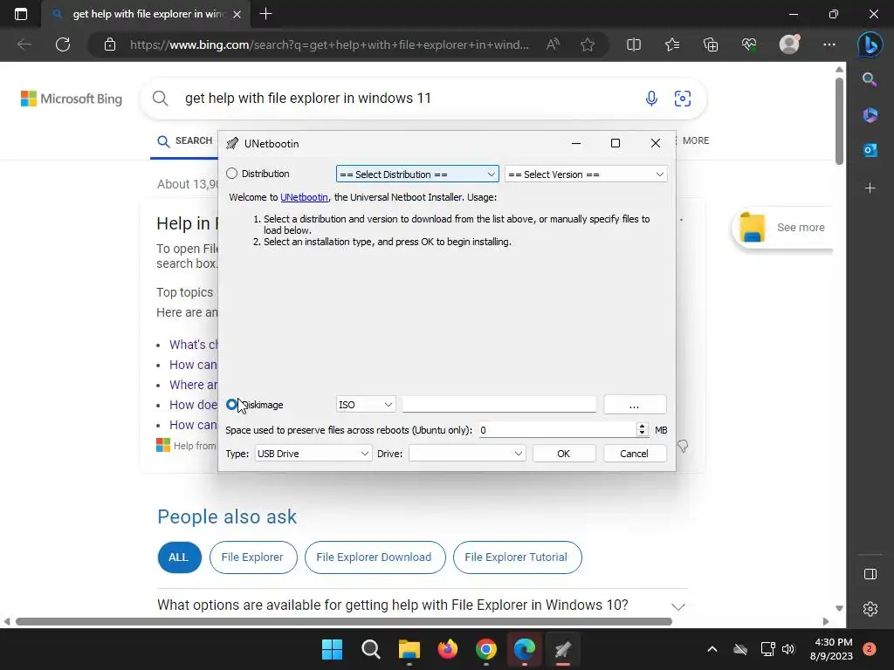Close the get help with file explorer tab
The width and height of the screenshot is (894, 670).
pos(237,14)
